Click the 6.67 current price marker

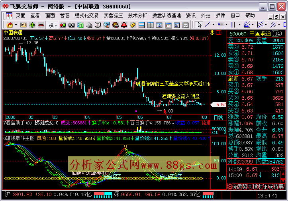coord(219,104)
